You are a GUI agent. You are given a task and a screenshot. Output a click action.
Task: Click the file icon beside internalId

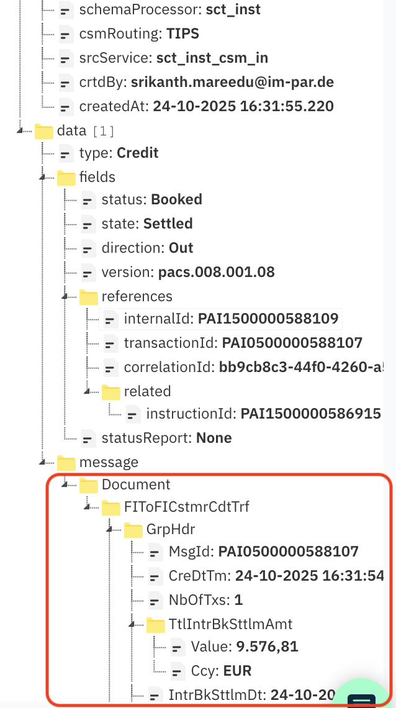coord(110,320)
